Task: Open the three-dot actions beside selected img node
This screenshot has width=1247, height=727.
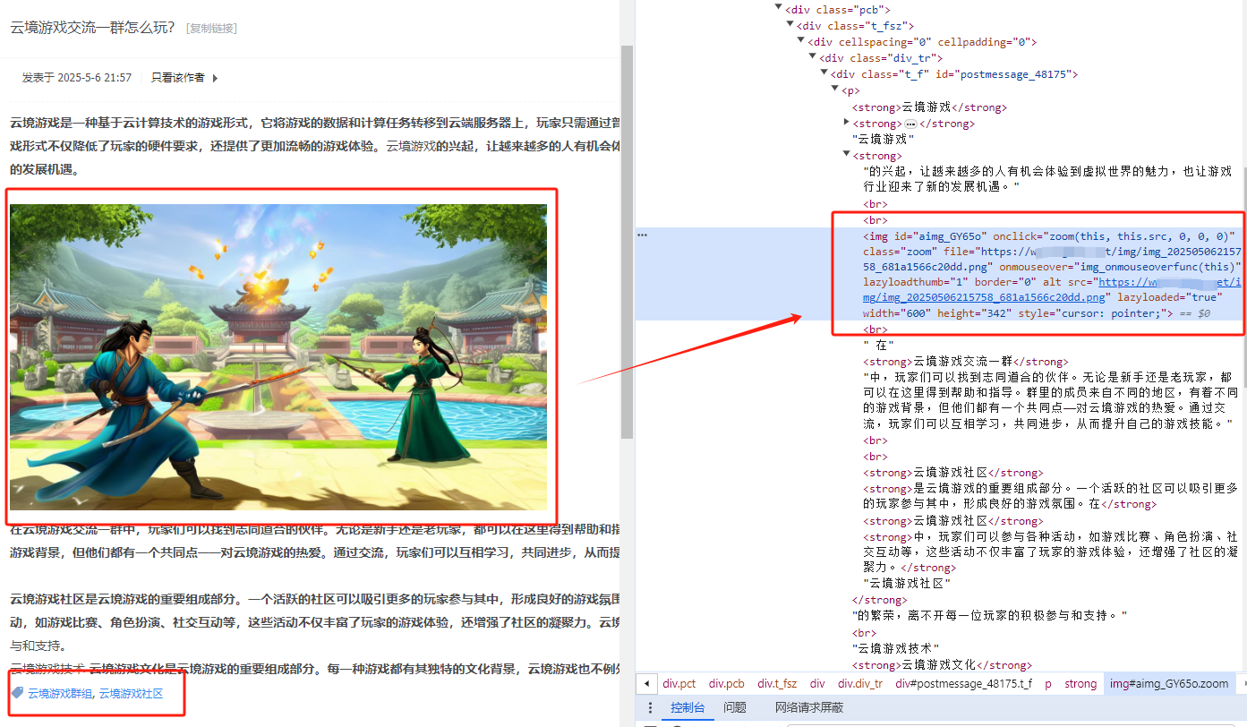Action: pyautogui.click(x=642, y=235)
